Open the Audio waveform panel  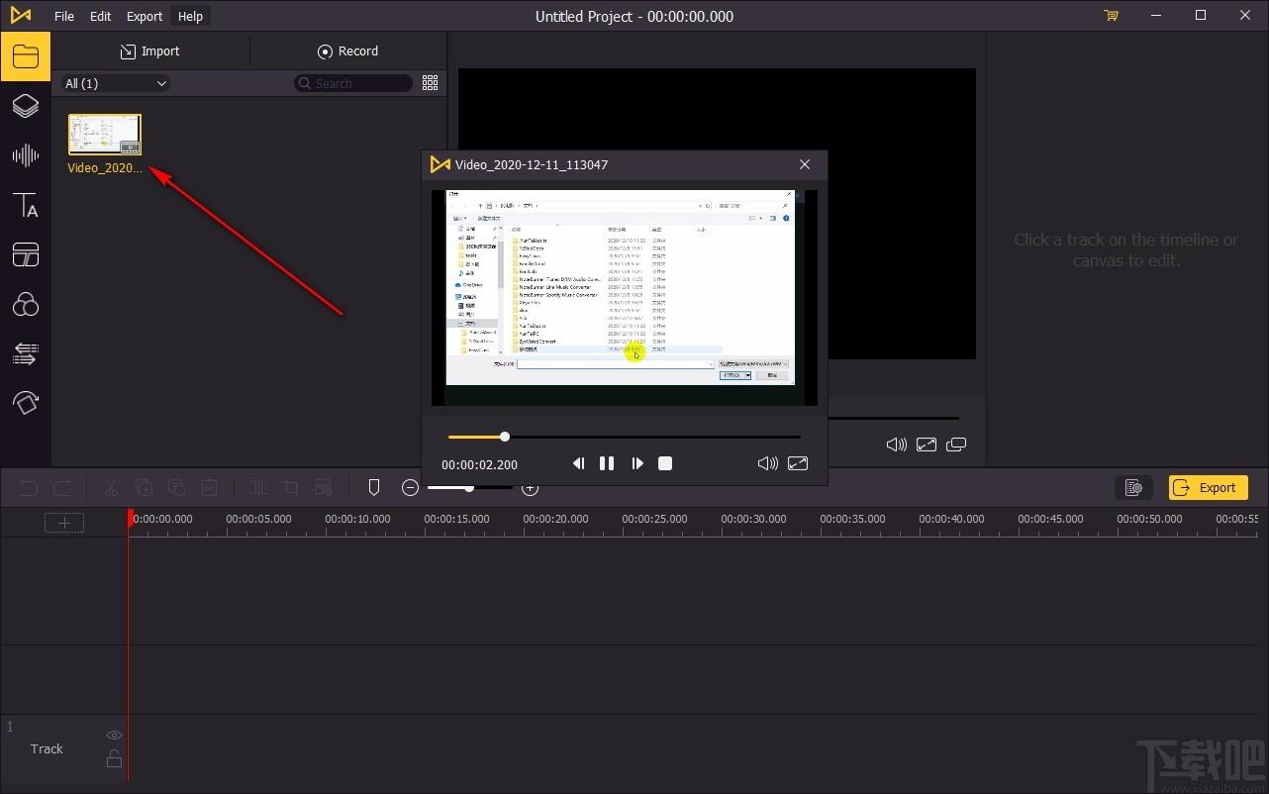click(x=25, y=155)
